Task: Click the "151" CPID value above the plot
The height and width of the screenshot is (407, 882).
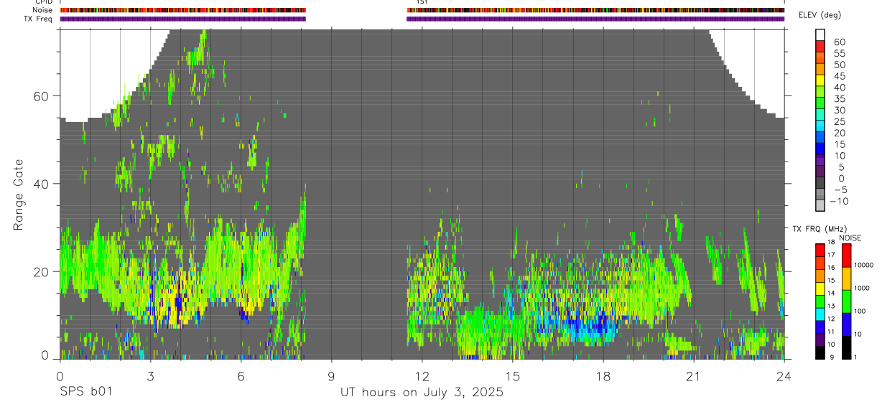Action: (x=422, y=2)
